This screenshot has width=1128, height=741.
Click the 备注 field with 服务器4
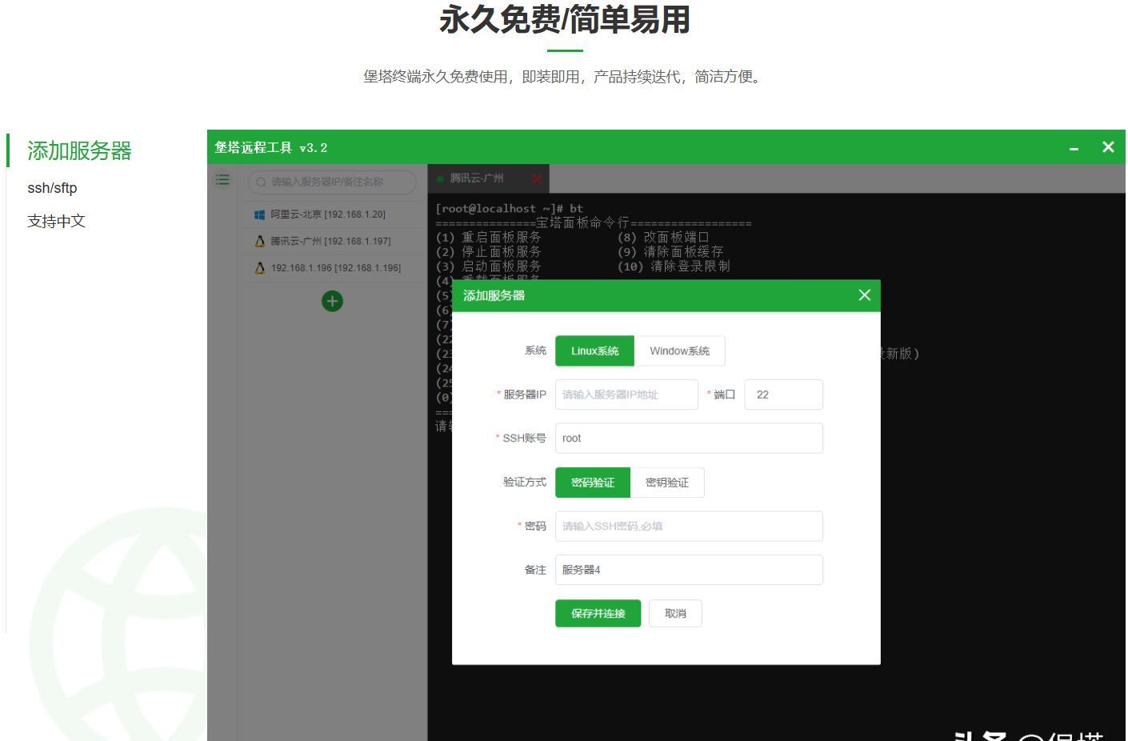point(689,570)
